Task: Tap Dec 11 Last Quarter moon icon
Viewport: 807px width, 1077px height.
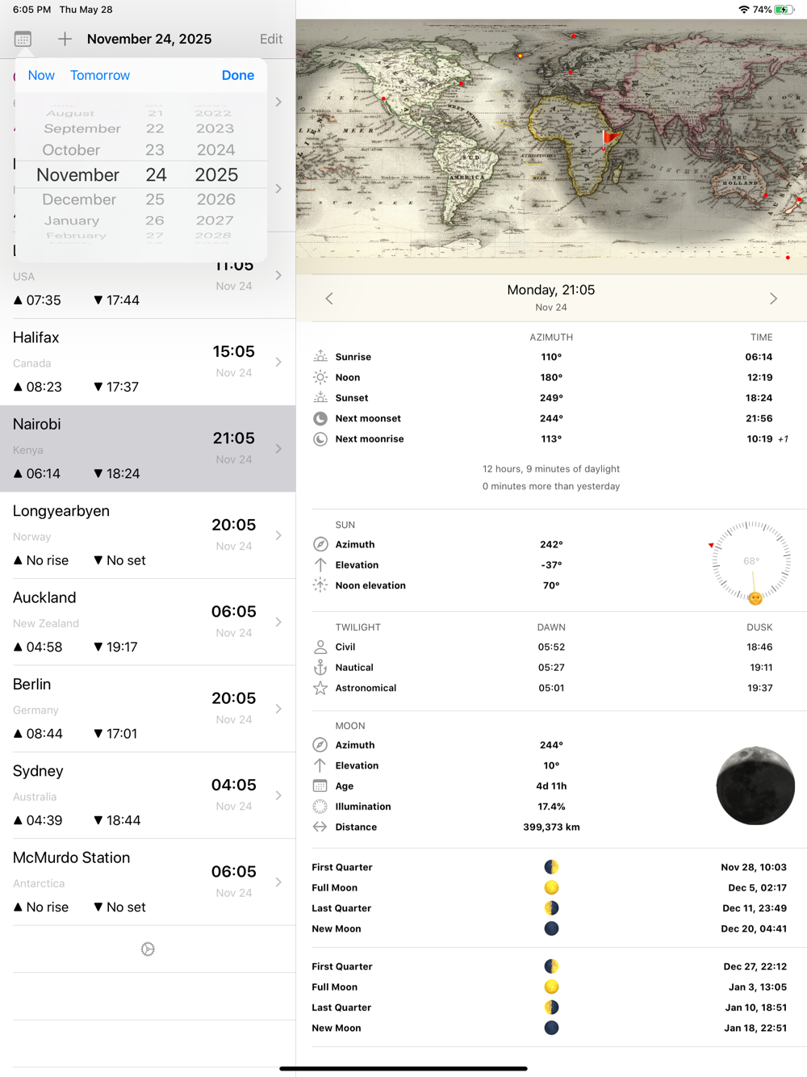Action: tap(551, 908)
